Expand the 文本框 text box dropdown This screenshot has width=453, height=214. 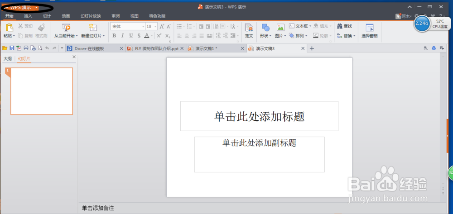pyautogui.click(x=310, y=26)
